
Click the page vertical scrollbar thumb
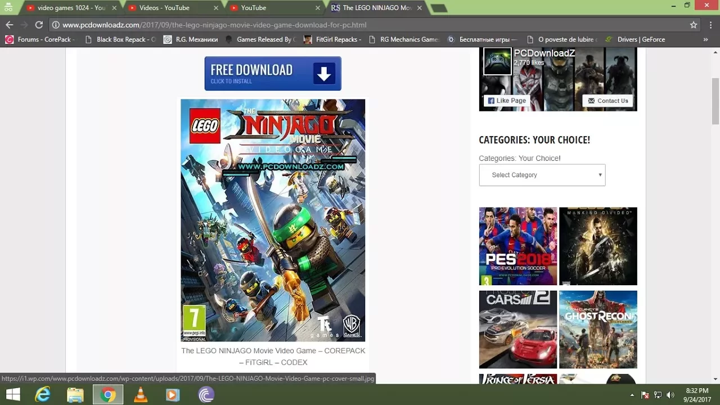click(x=715, y=101)
